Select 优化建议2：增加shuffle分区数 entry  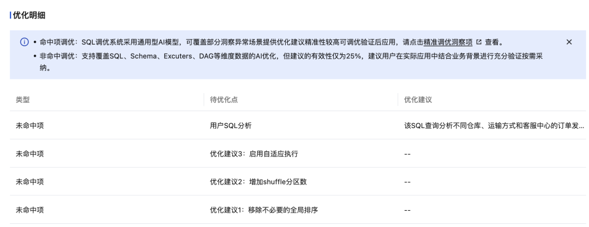click(x=259, y=182)
